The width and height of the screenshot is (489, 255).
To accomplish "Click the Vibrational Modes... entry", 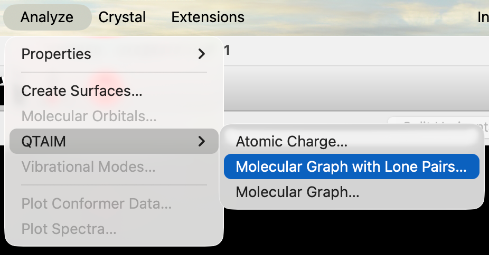I will [88, 166].
